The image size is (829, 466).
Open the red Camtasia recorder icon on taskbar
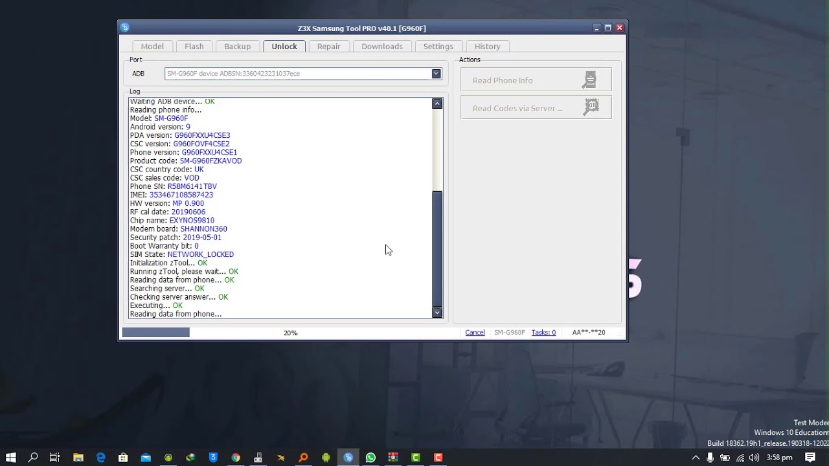[438, 458]
